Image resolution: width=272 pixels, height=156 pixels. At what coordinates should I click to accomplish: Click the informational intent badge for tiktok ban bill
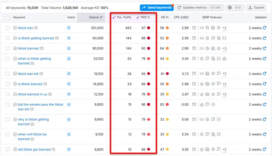click(69, 74)
